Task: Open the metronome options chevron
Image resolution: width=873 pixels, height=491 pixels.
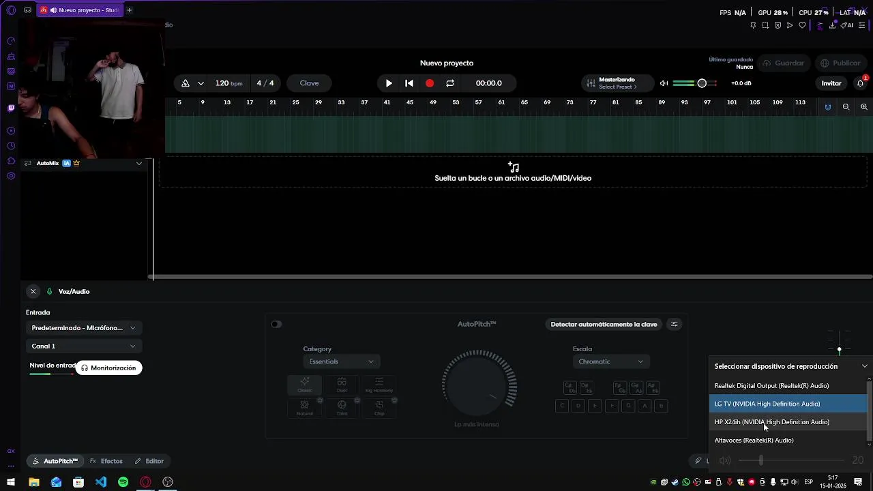Action: coord(201,83)
